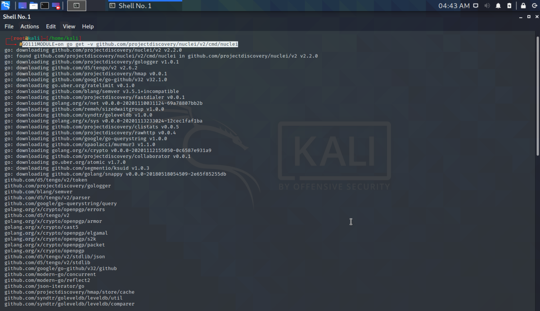Click the Shell No. 1 taskbar entry
The width and height of the screenshot is (540, 311).
(144, 6)
